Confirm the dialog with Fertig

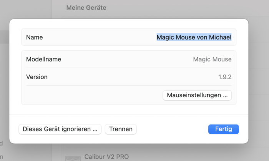(223, 129)
